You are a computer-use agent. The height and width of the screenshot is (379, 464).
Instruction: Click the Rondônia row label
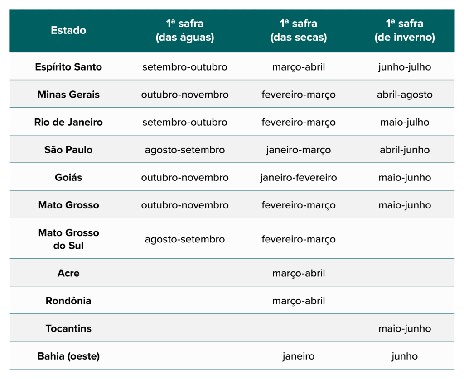[x=68, y=301]
